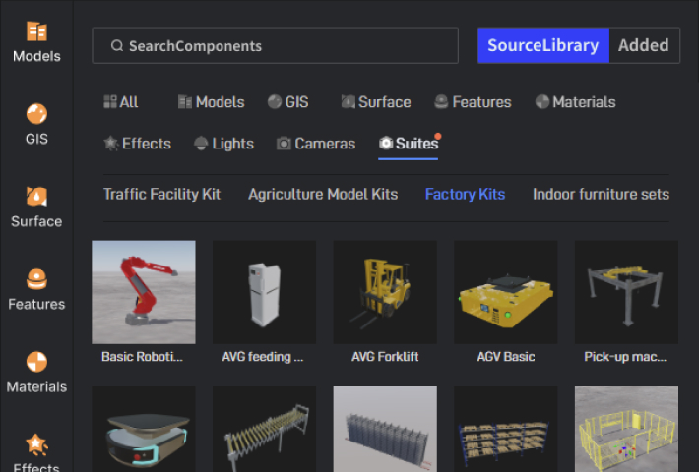The image size is (699, 472).
Task: Open the Indoor furniture sets subcategory
Action: pos(601,194)
